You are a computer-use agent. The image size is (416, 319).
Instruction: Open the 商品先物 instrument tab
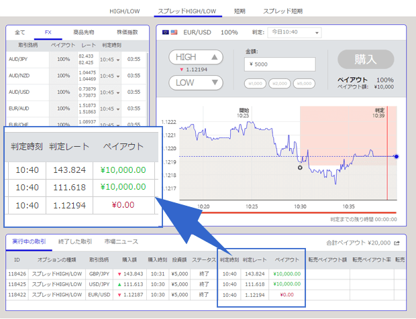84,32
